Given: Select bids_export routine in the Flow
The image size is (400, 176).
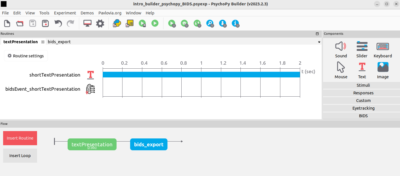Looking at the screenshot, I should tap(149, 144).
